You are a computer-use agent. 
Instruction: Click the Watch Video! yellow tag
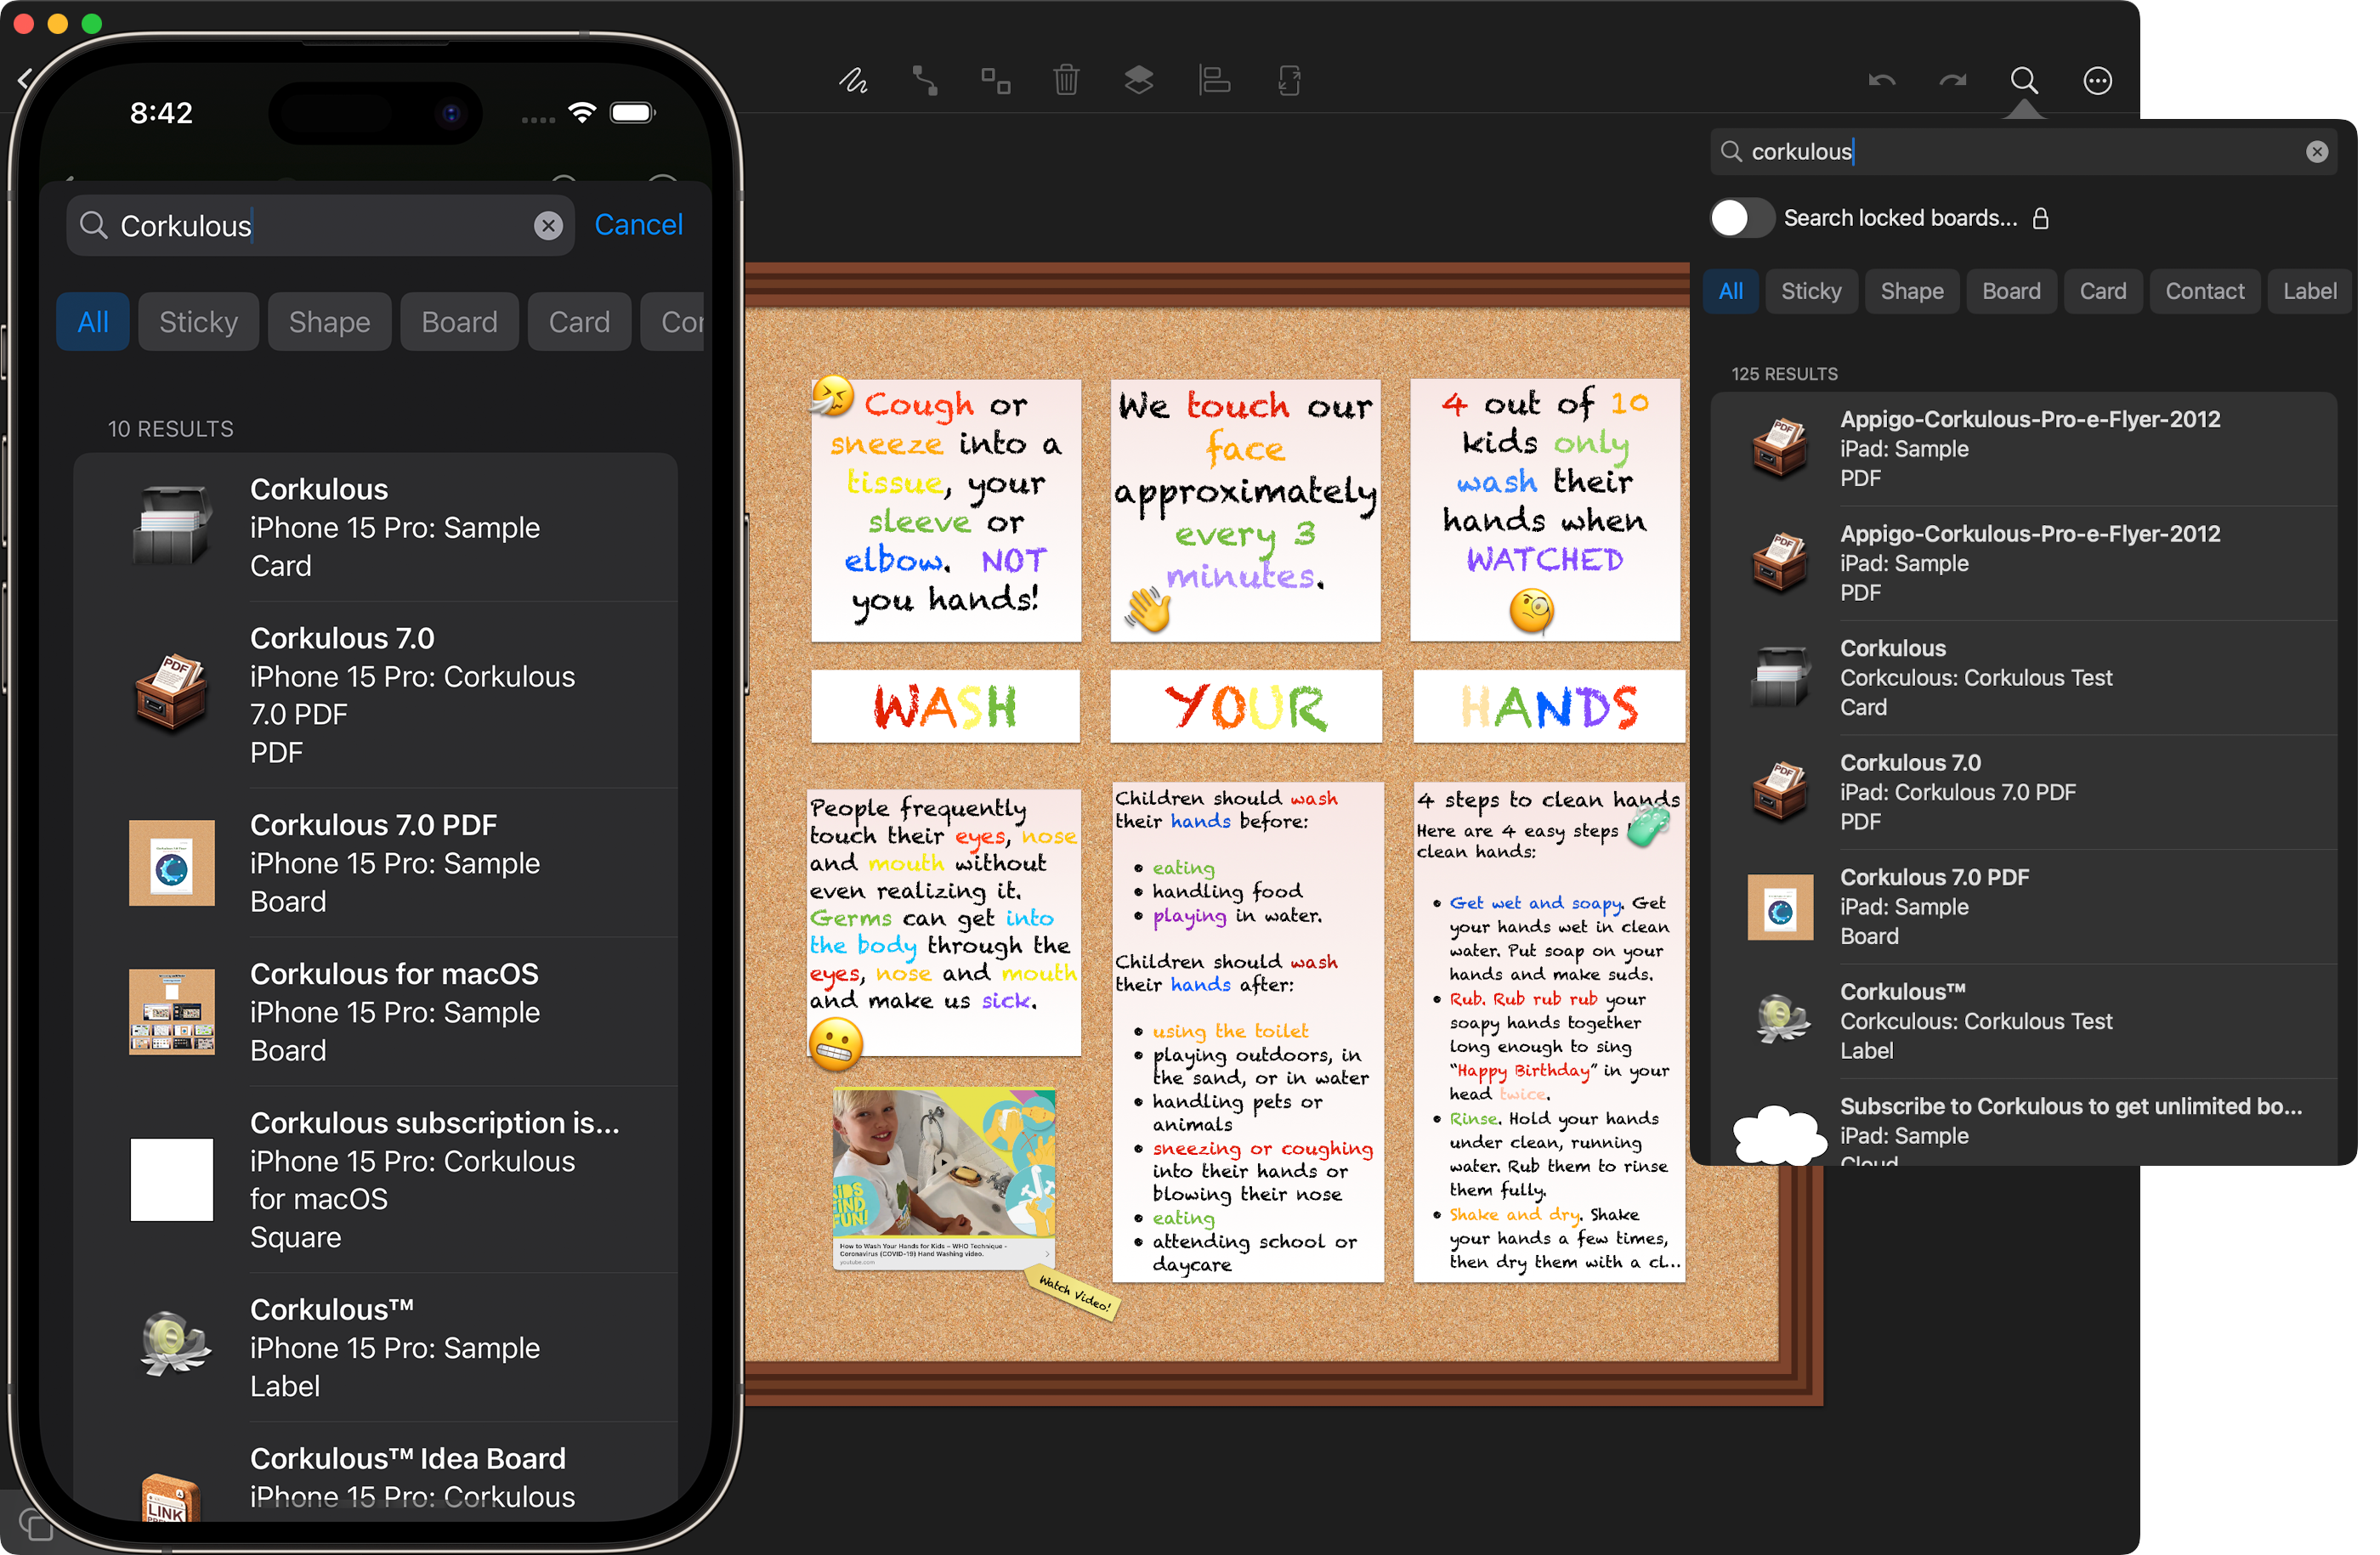pos(1073,1293)
